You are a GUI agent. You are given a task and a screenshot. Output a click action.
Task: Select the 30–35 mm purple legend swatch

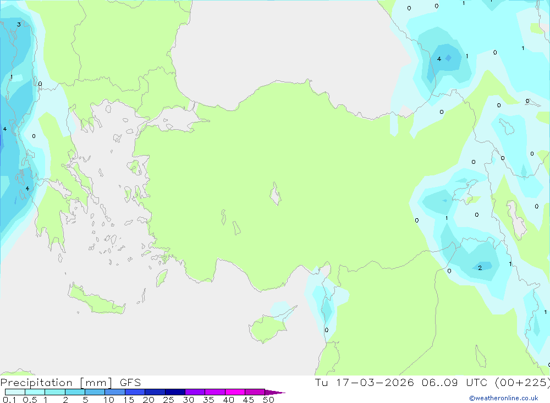click(x=195, y=392)
